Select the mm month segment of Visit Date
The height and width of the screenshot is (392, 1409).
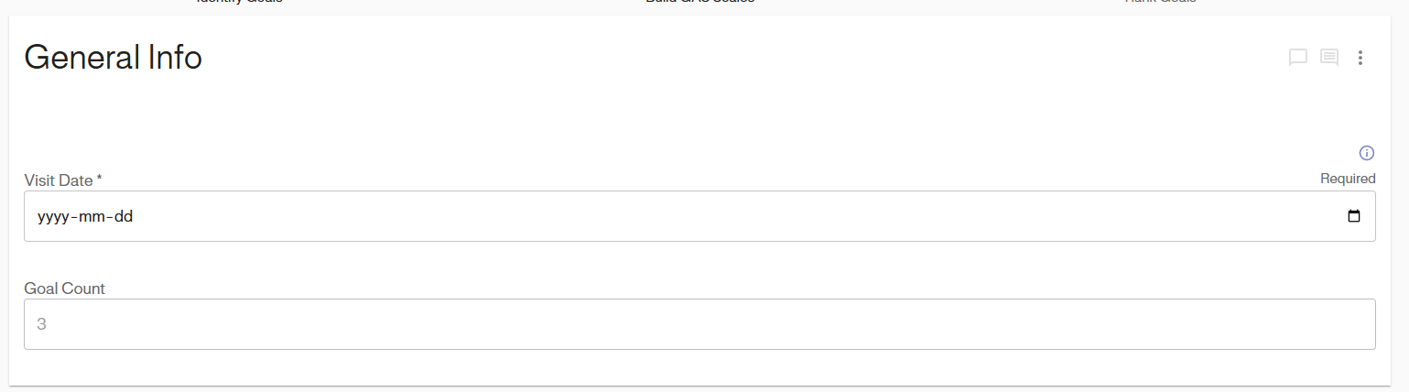point(90,217)
